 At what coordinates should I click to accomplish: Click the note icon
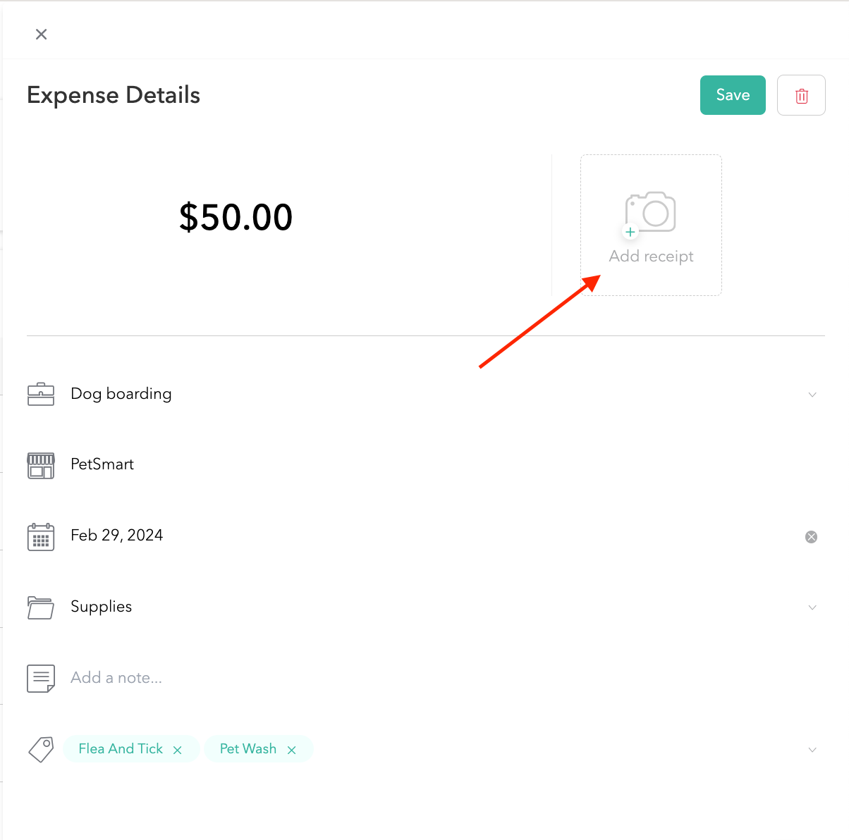pos(41,678)
